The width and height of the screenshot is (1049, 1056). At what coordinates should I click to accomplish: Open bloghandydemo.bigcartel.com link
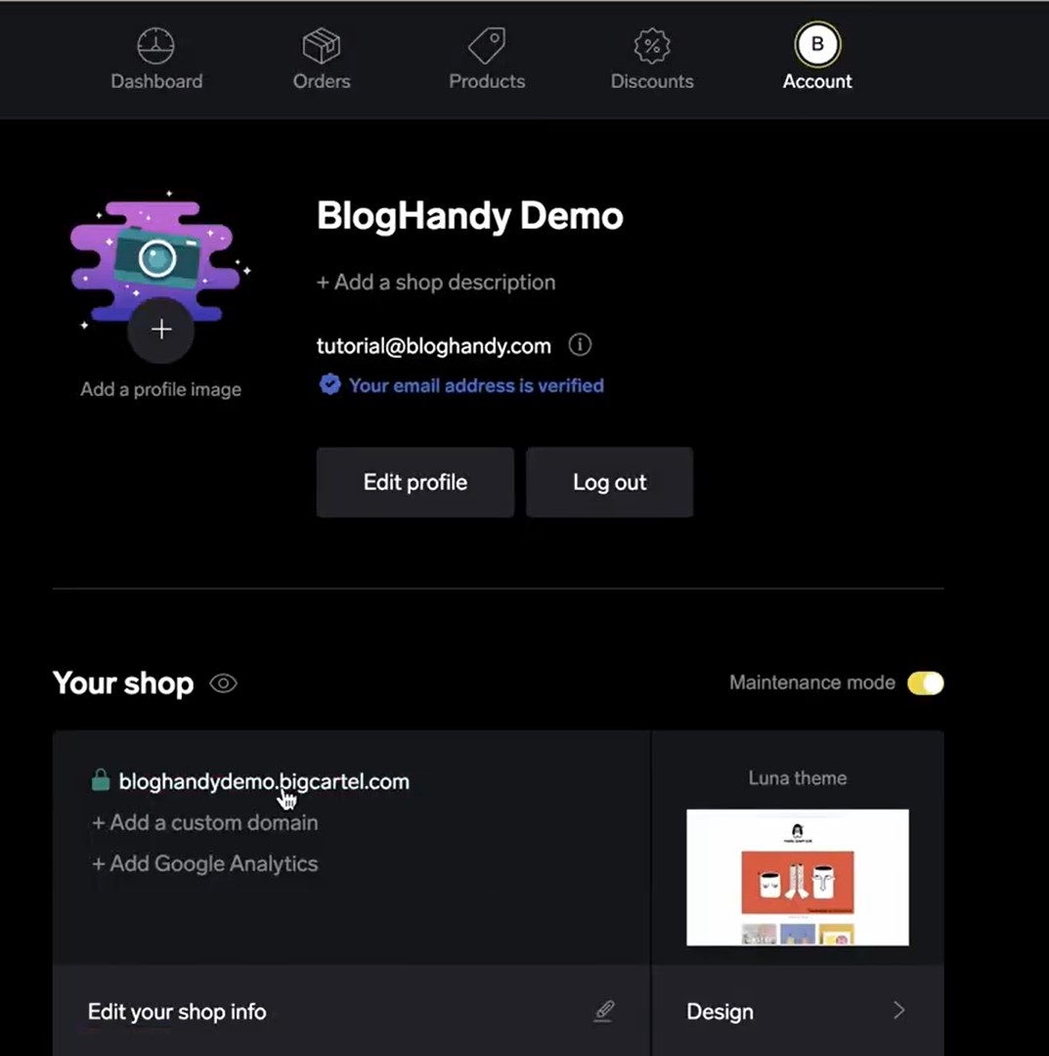[x=264, y=781]
